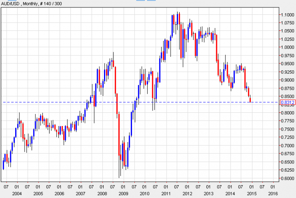This screenshot has height=198, width=296.
Task: Select the current price tag 0.8312
Action: pyautogui.click(x=287, y=102)
